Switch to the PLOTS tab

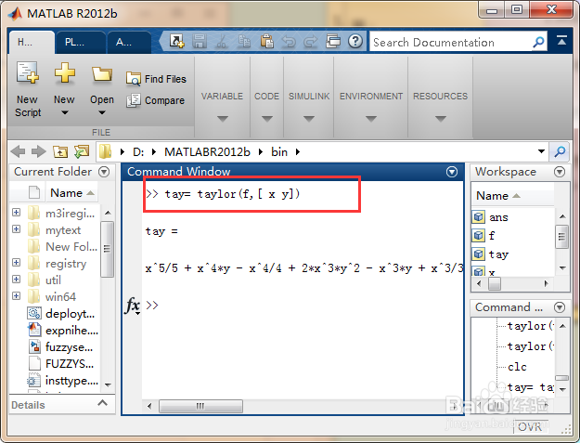coord(80,42)
